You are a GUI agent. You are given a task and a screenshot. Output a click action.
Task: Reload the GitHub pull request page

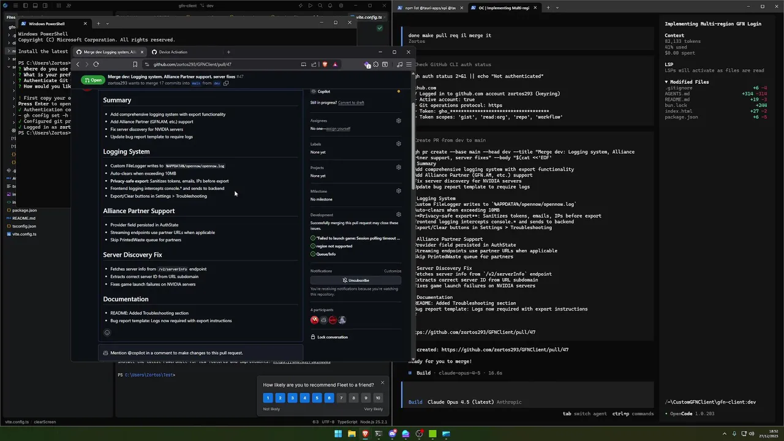(x=96, y=64)
